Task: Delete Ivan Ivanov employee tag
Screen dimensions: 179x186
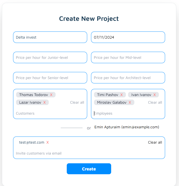Action: coord(154,95)
